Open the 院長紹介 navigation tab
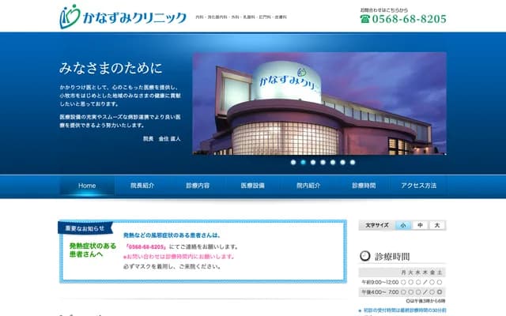 pos(142,186)
